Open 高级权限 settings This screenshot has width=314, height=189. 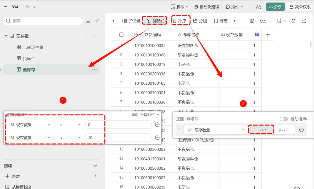tap(300, 7)
